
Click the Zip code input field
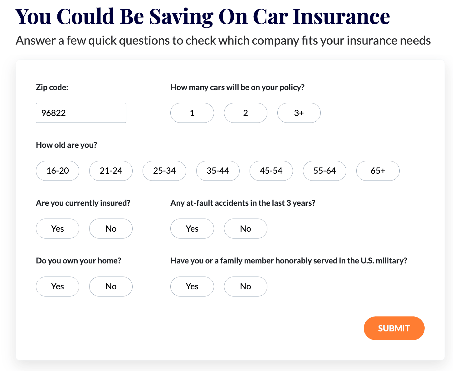[81, 113]
